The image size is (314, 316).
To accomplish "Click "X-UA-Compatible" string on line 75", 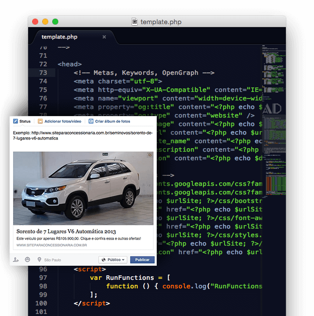I will (176, 90).
